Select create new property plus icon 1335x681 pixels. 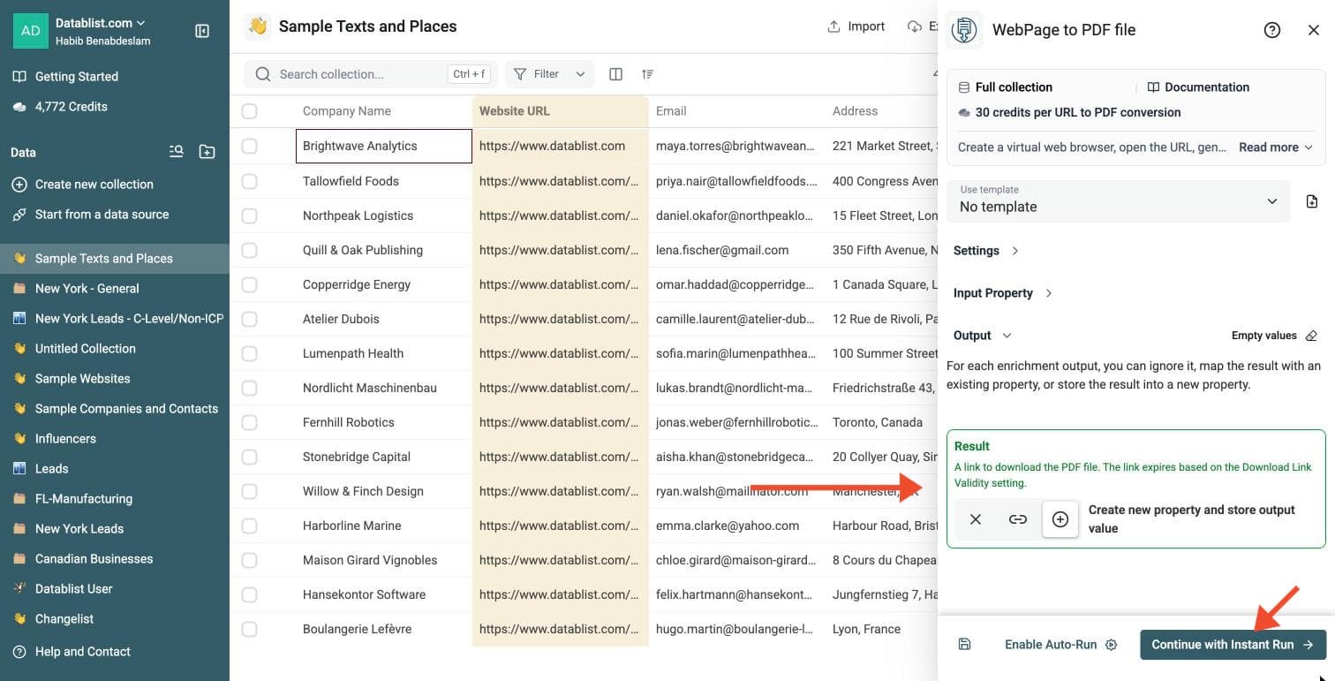(x=1060, y=519)
